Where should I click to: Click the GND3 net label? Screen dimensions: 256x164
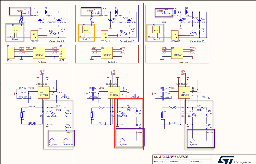point(191,35)
